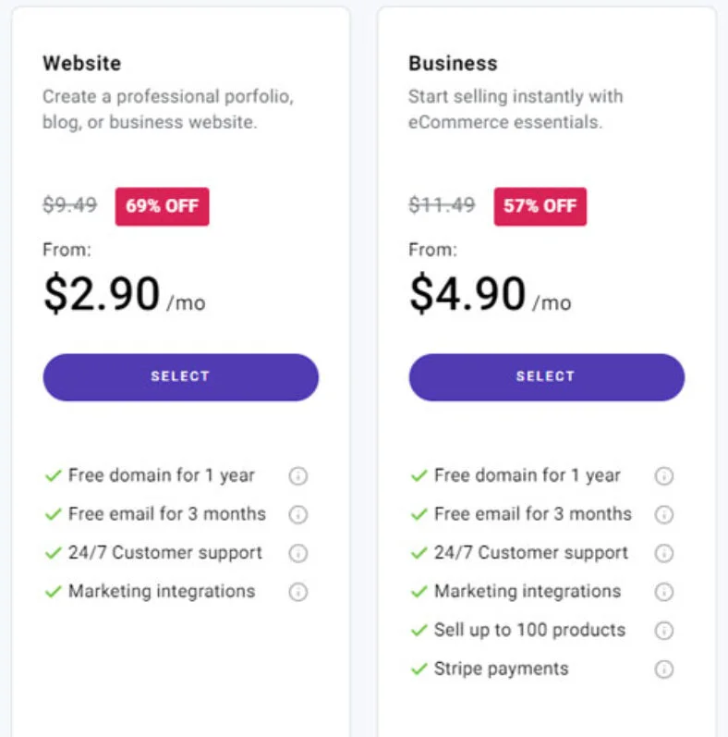The width and height of the screenshot is (728, 737).
Task: Show info for Business 24/7 Customer support
Action: pyautogui.click(x=663, y=553)
